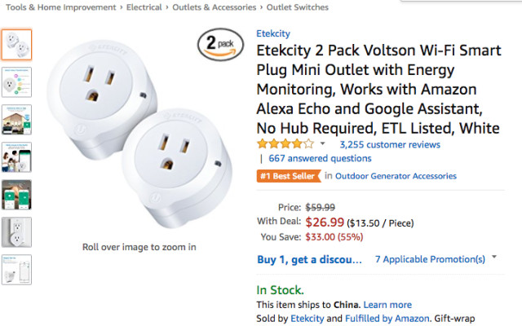
Task: Expand the 7 Applicable Promotion(s) dropdown
Action: click(x=430, y=259)
